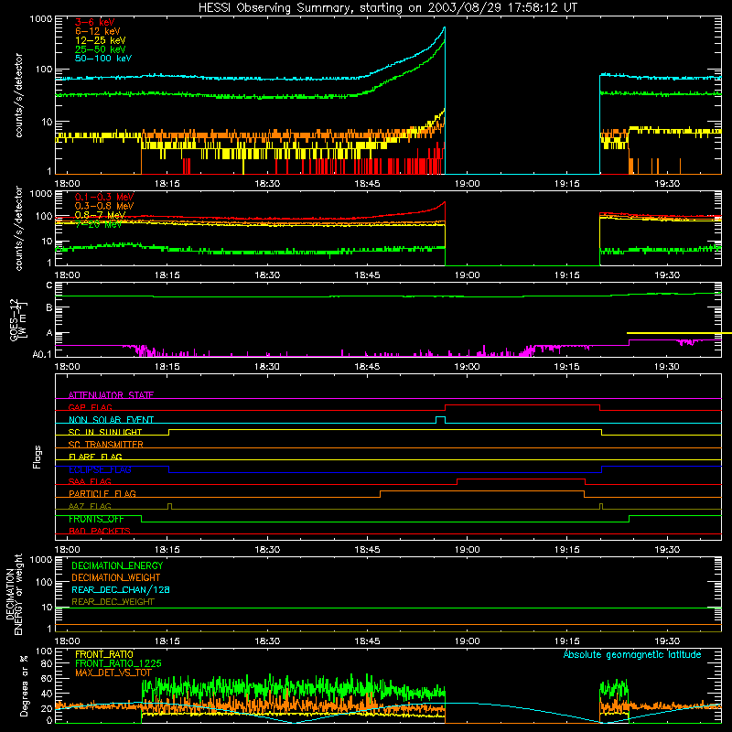732x732 pixels.
Task: Select the BAD_PACKETS flag label
Action: [100, 531]
